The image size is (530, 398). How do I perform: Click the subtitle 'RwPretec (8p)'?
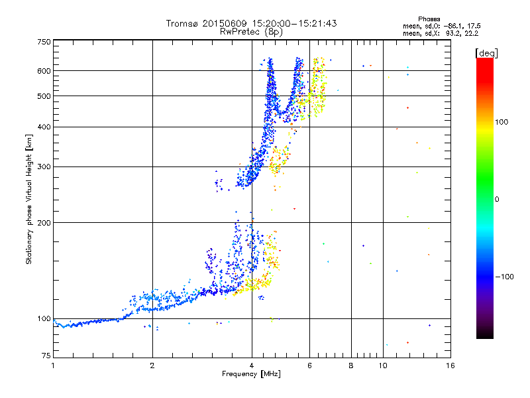251,32
